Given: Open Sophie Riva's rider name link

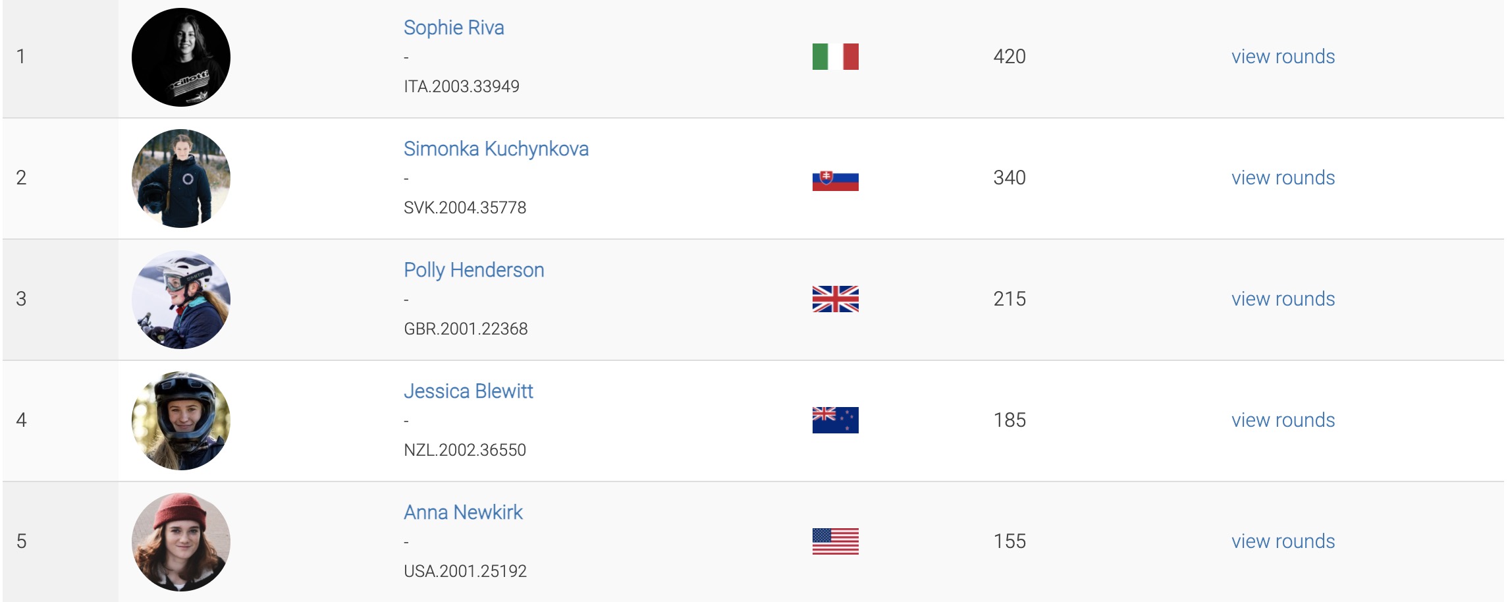Looking at the screenshot, I should 454,28.
